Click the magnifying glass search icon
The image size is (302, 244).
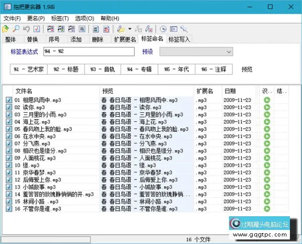[x=16, y=29]
